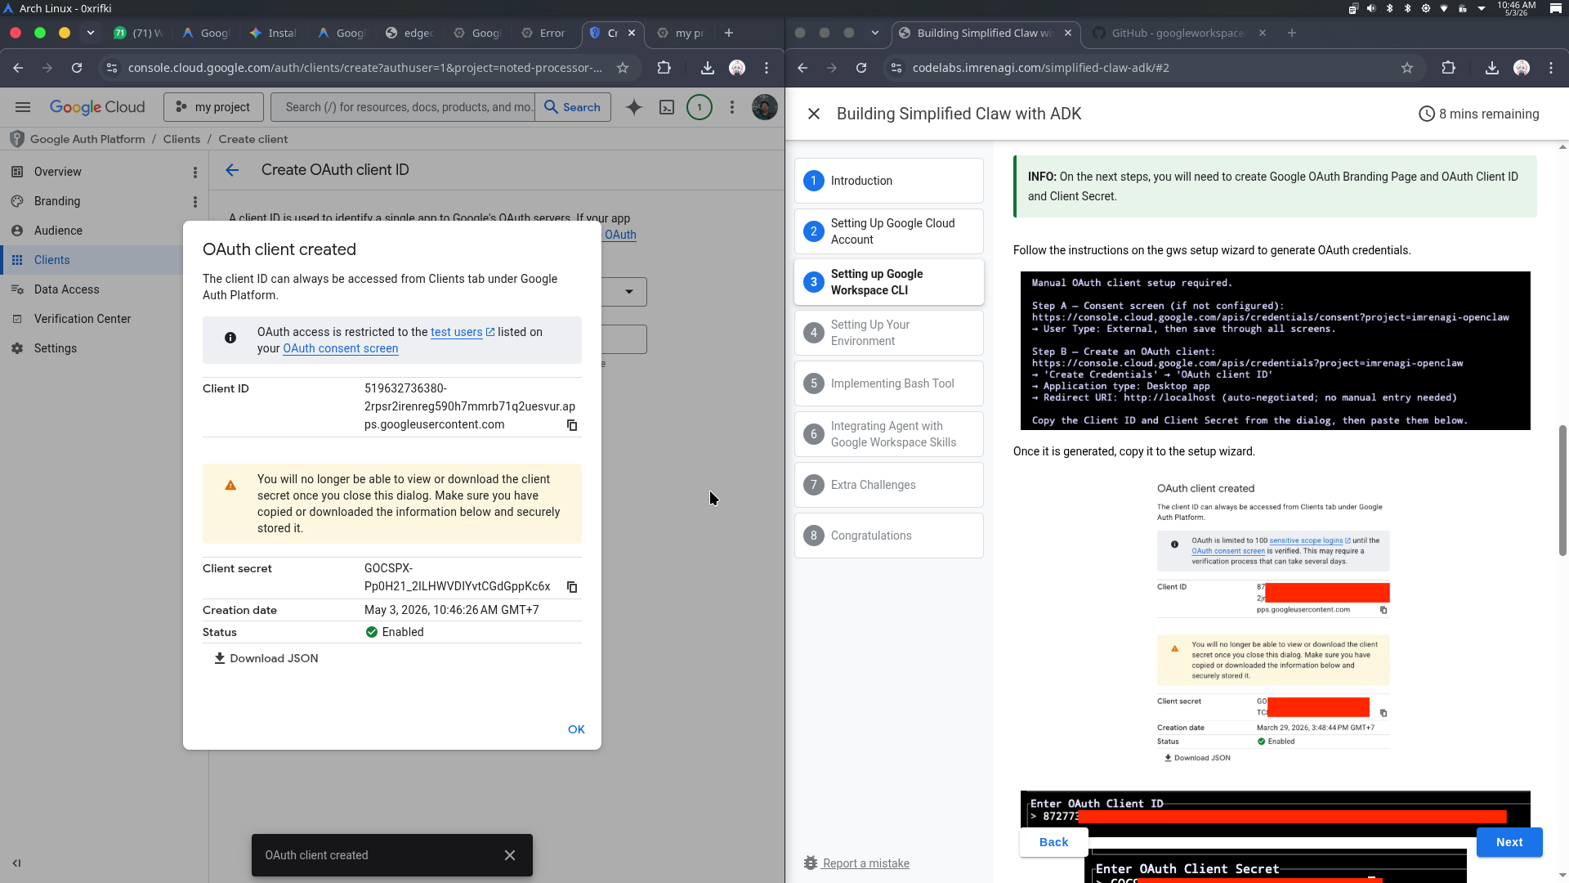Bookmark the Cloud console page star
The height and width of the screenshot is (883, 1569).
click(623, 68)
